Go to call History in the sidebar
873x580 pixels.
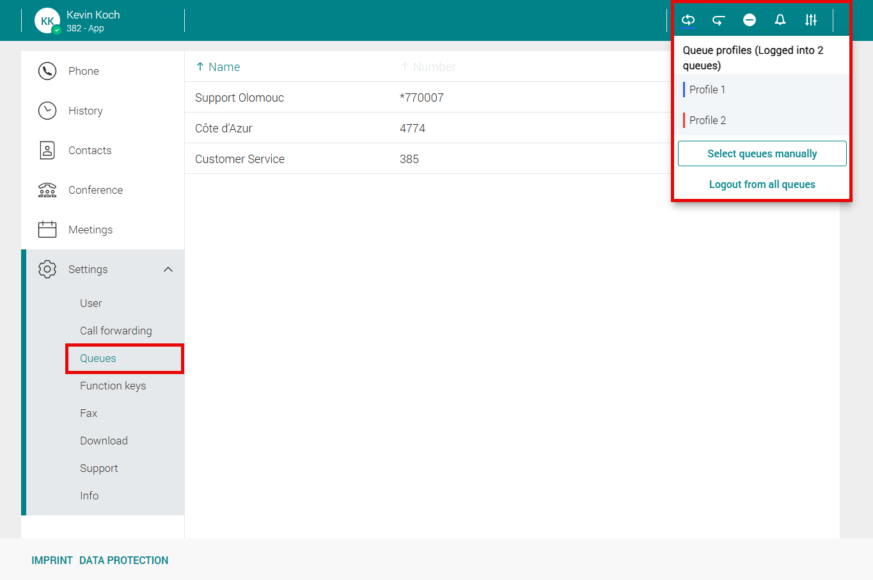(x=85, y=111)
